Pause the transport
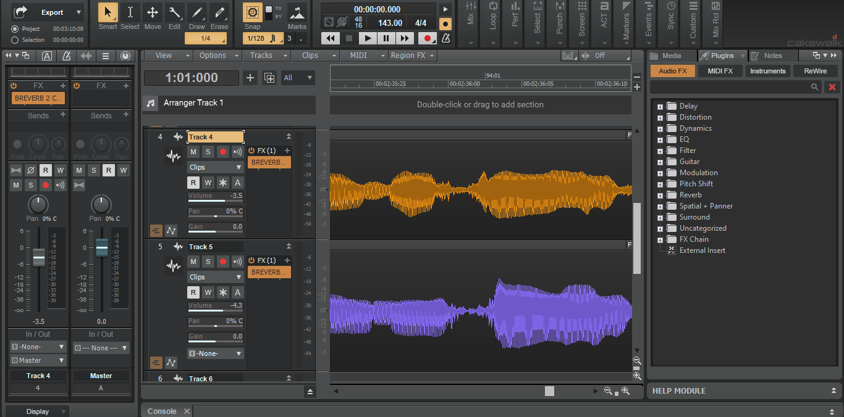The height and width of the screenshot is (417, 844). (x=386, y=38)
